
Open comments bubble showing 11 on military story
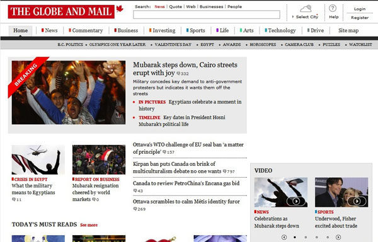point(17,200)
